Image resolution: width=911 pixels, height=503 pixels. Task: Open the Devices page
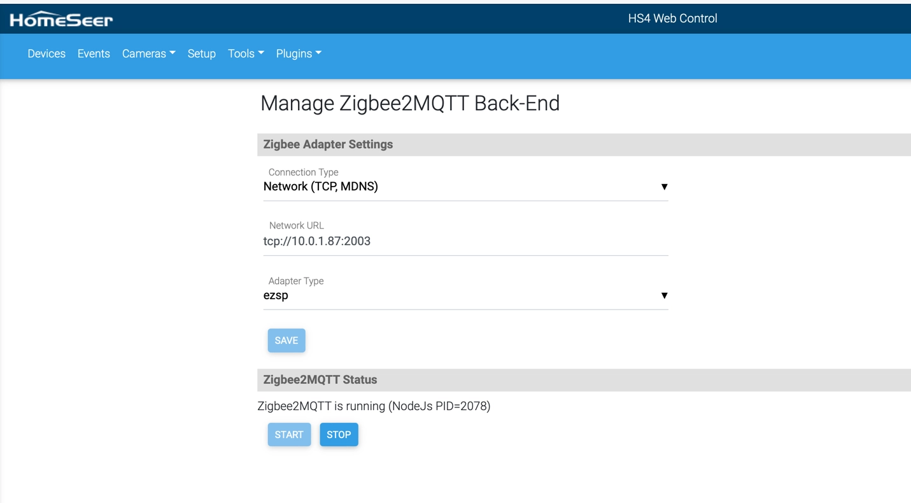click(x=46, y=53)
